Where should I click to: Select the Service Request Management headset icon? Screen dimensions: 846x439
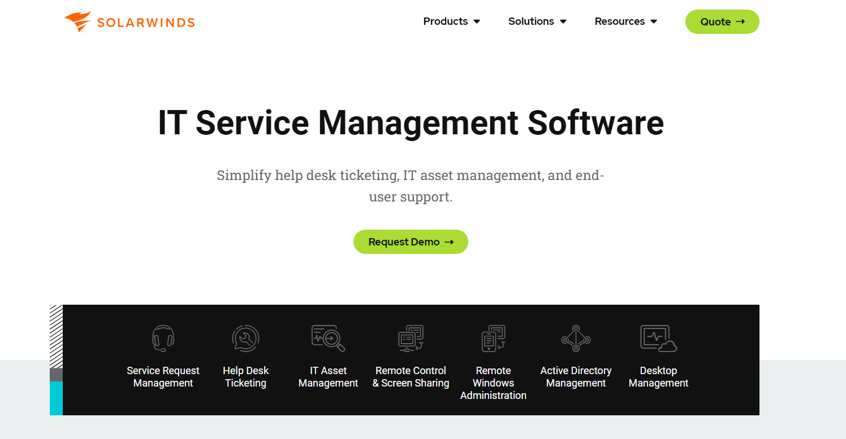(163, 339)
